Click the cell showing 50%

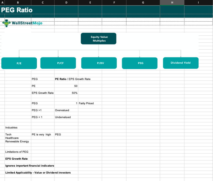pyautogui.click(x=66, y=93)
